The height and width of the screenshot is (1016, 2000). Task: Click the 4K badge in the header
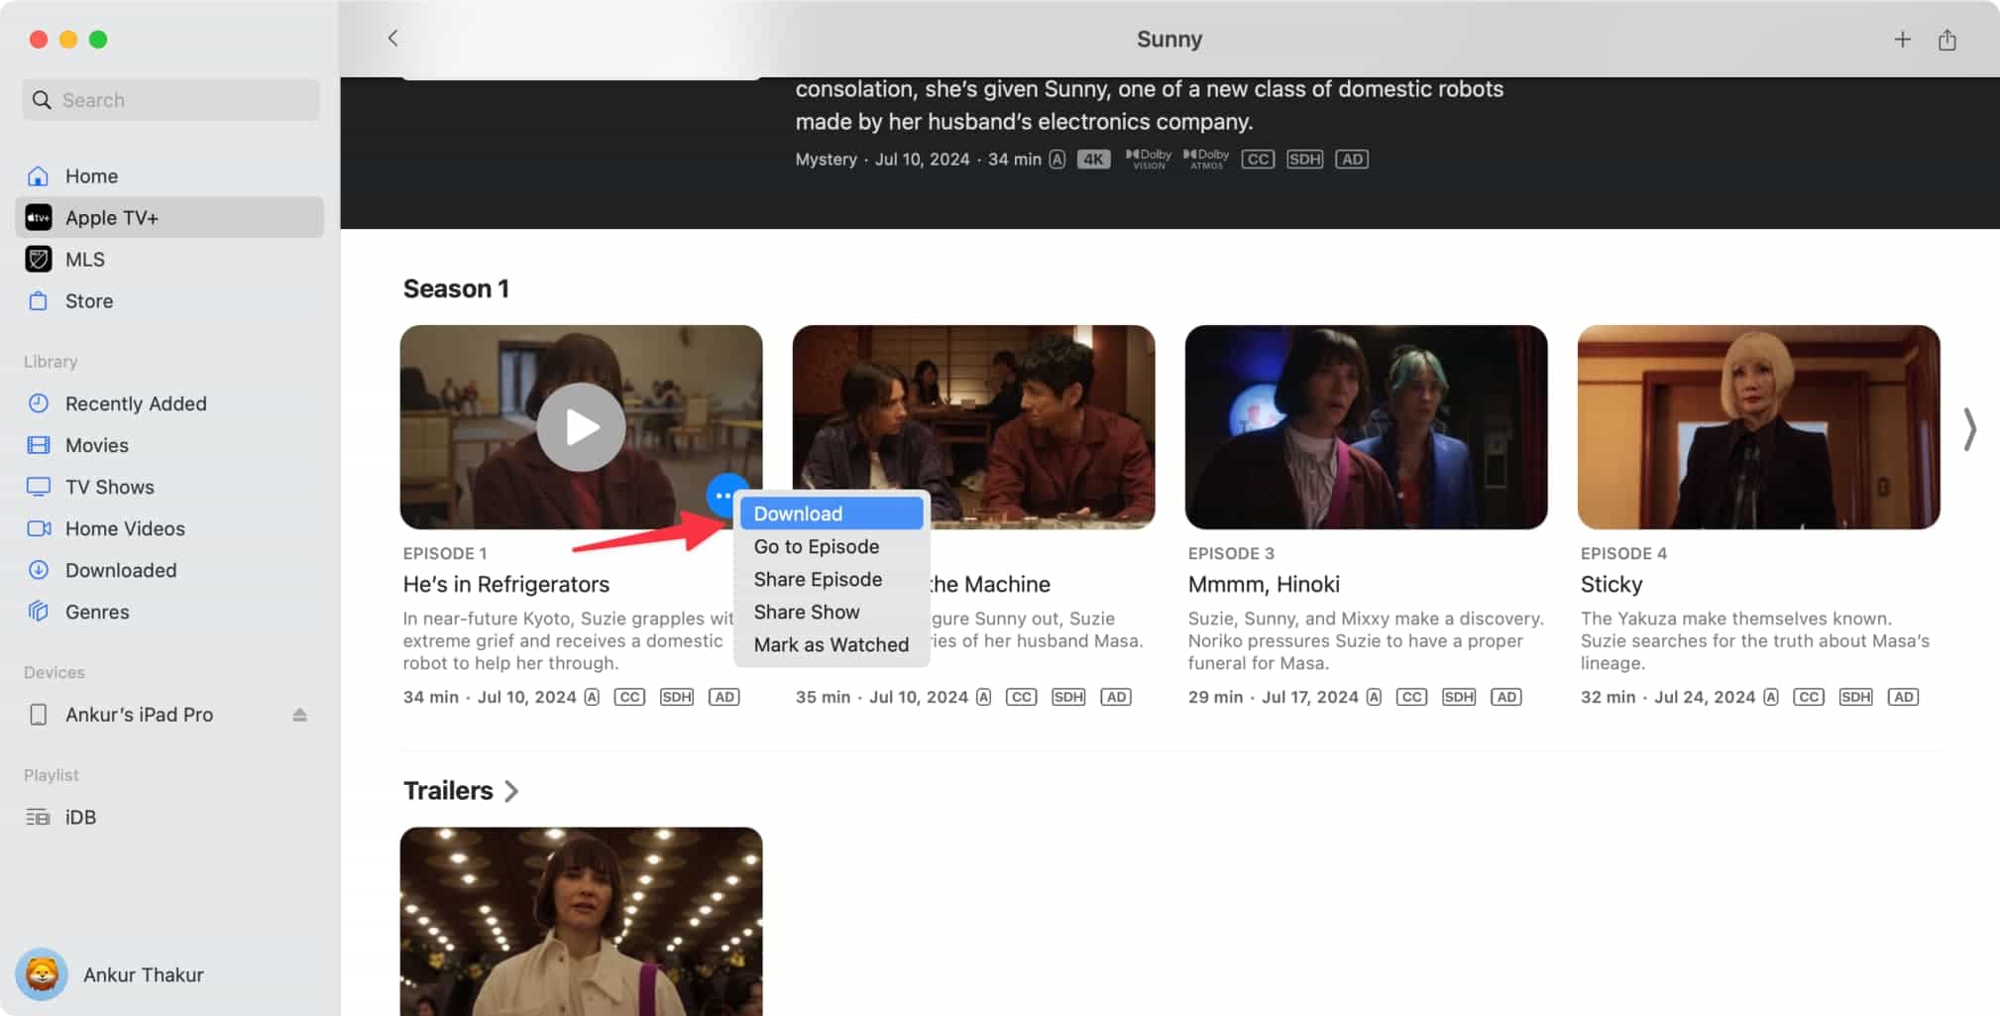[1093, 159]
